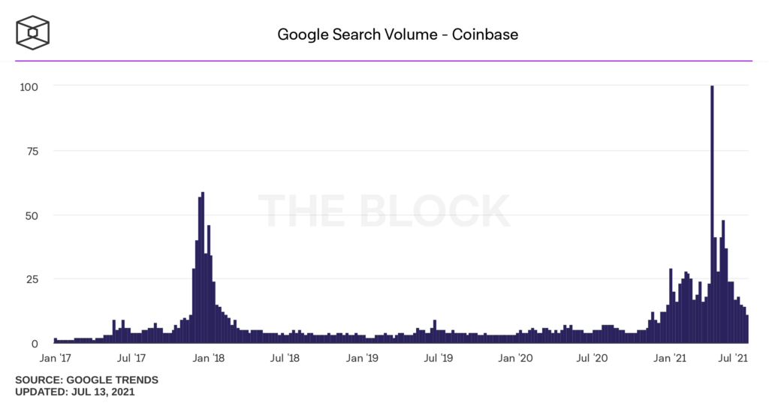Click the 100 y-axis label
Screen dimensions: 769x403
click(x=29, y=86)
